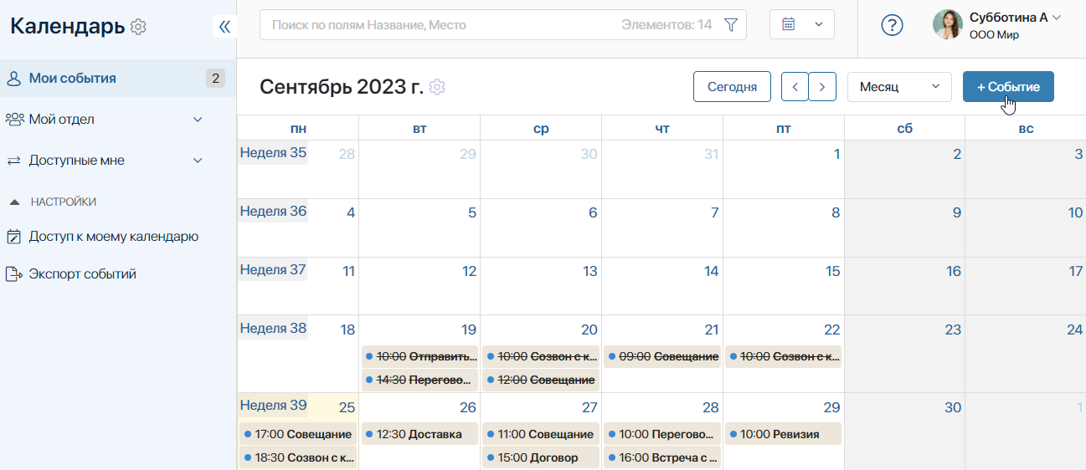Screen dimensions: 1086x470
Task: Click the Неделя 35 label
Action: pyautogui.click(x=274, y=152)
